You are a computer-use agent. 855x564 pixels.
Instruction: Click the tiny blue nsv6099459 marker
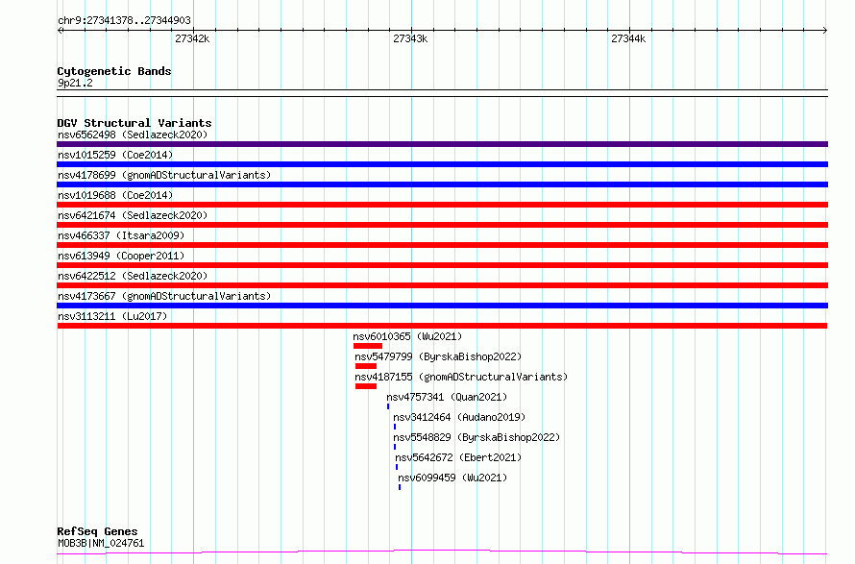(x=400, y=487)
